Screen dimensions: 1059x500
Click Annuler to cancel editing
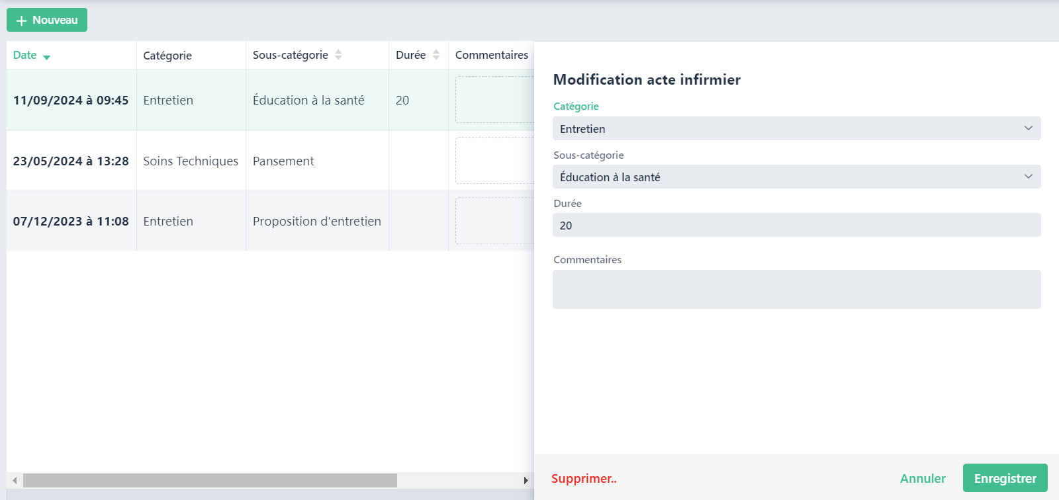(922, 478)
